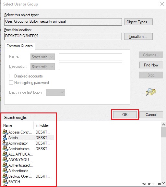Click the object type field
This screenshot has height=187, width=166.
point(63,22)
